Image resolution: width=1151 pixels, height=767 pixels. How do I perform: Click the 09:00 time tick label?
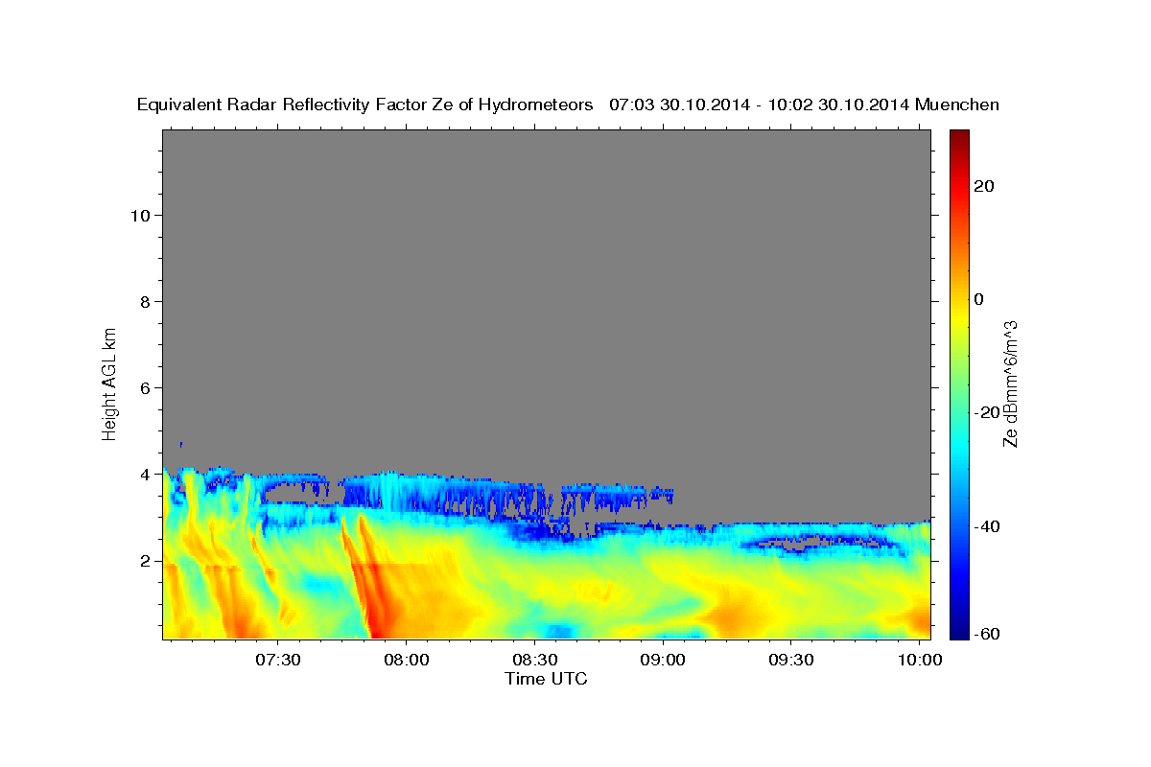tap(662, 660)
